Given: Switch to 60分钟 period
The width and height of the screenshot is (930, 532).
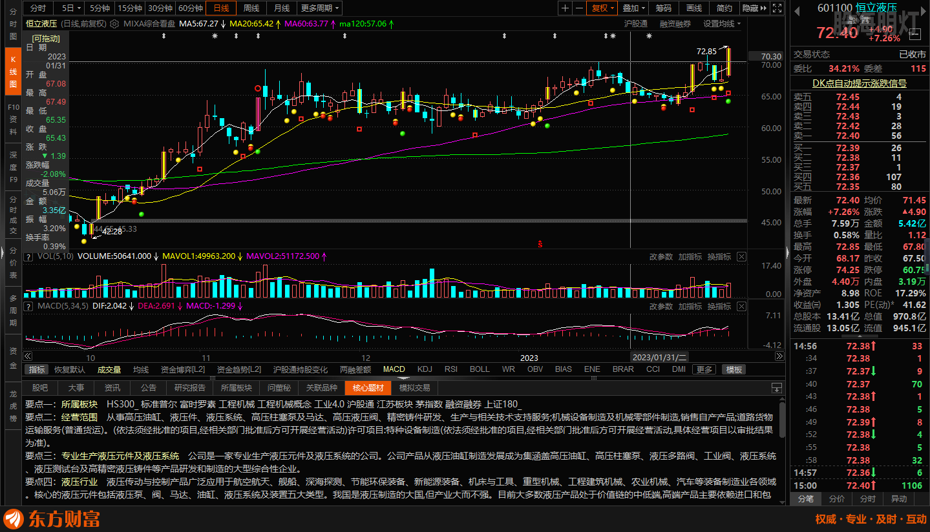Looking at the screenshot, I should 190,8.
